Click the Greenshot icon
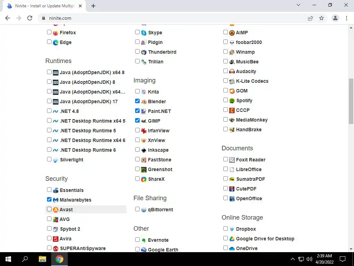 point(144,170)
